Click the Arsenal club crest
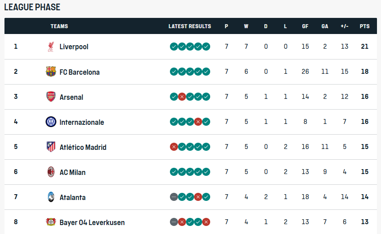Screen dimensions: 381x234 click(x=51, y=97)
